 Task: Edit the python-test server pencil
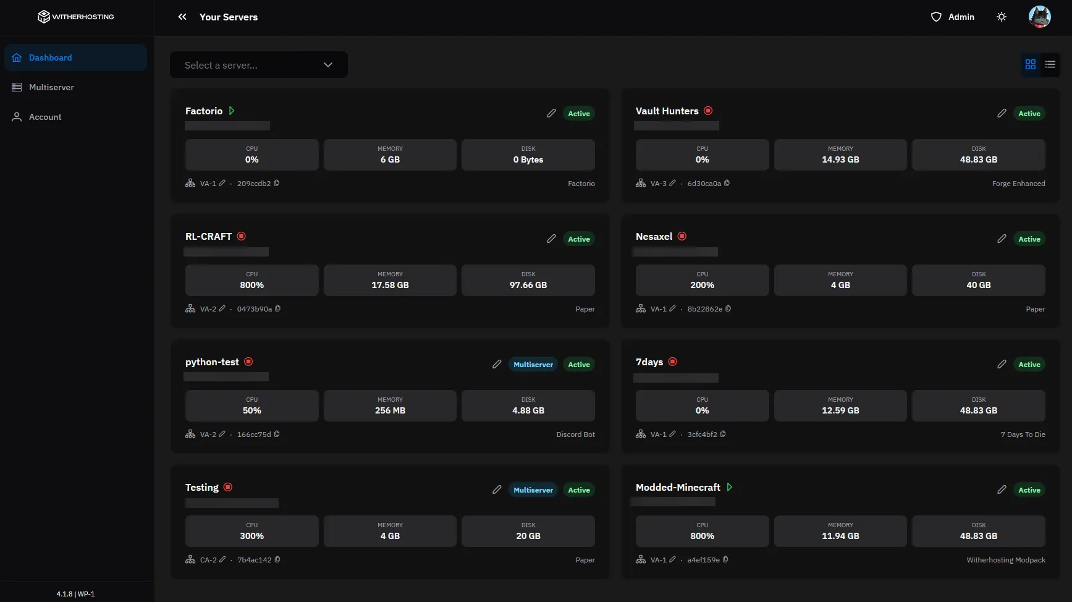pyautogui.click(x=497, y=364)
